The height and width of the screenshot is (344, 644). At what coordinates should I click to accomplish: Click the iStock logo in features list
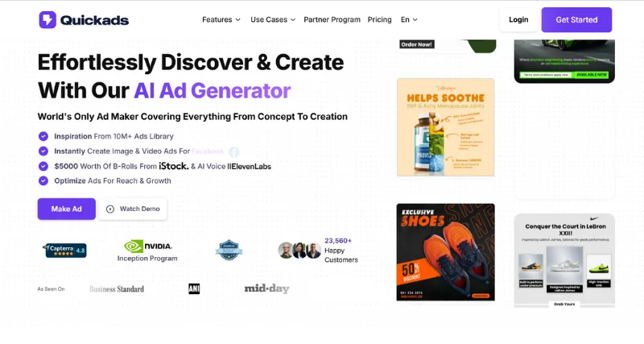(174, 166)
